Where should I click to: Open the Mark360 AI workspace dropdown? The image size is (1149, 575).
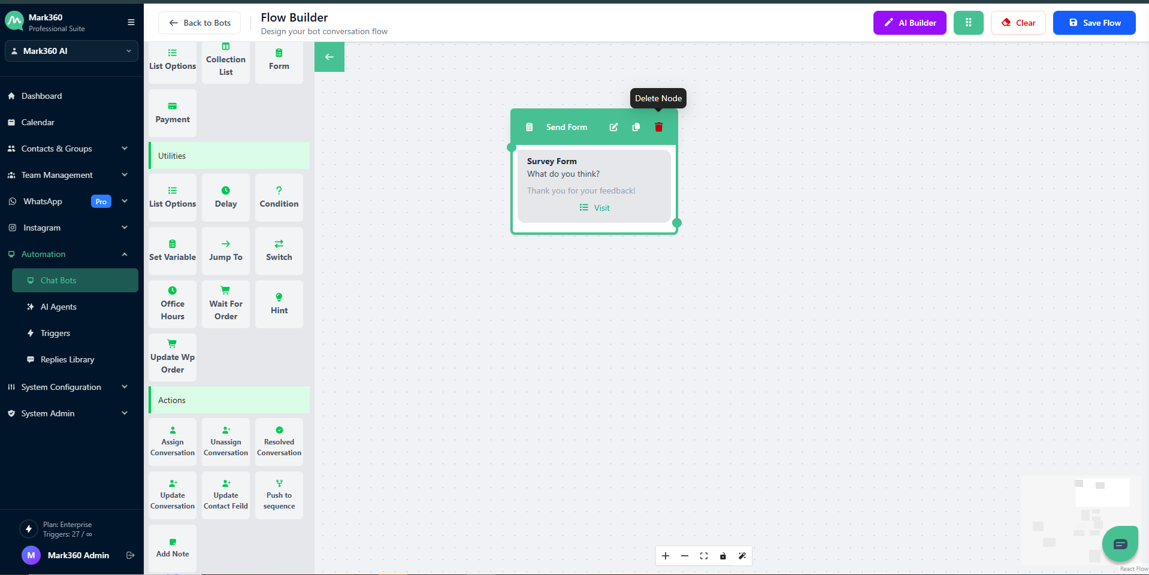[71, 51]
